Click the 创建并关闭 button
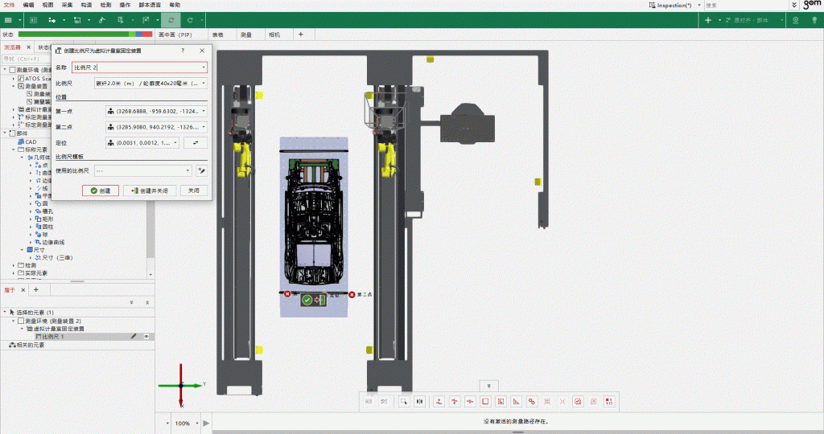Image resolution: width=824 pixels, height=434 pixels. tap(149, 190)
